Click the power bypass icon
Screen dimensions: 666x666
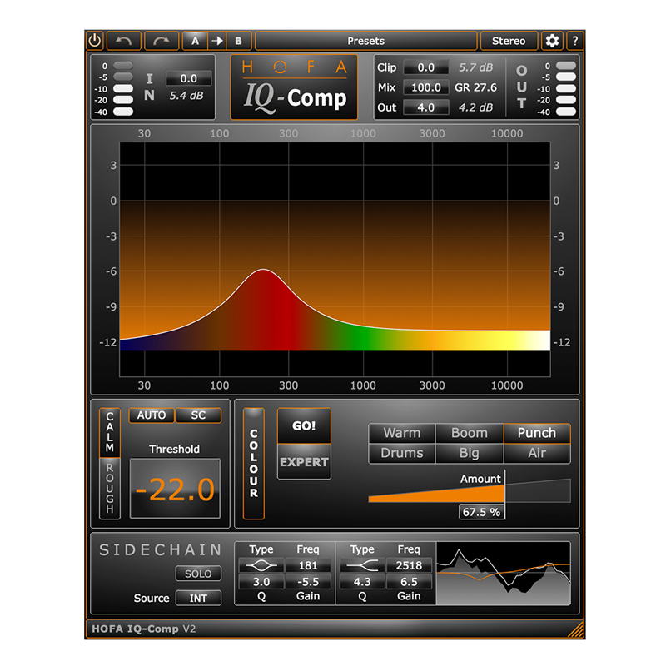click(94, 41)
